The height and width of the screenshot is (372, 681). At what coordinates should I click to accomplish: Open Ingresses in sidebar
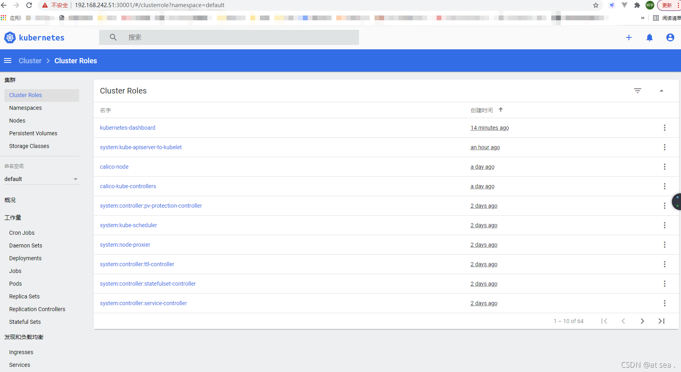tap(21, 352)
